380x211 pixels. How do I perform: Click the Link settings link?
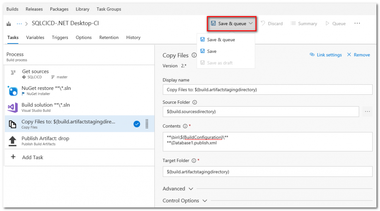click(325, 55)
